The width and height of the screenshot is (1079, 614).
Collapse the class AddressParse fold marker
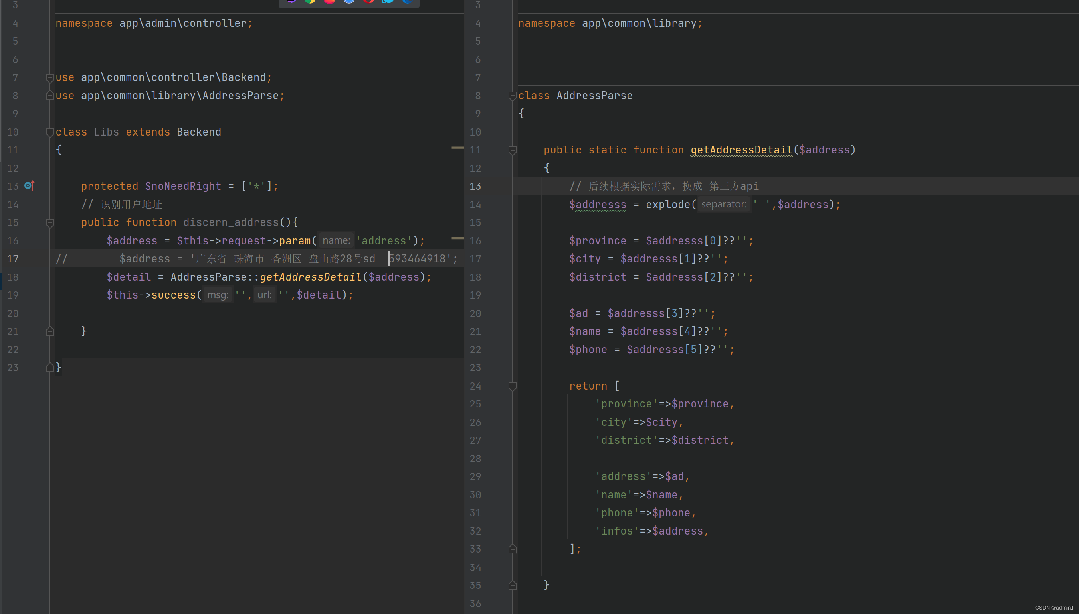[513, 96]
